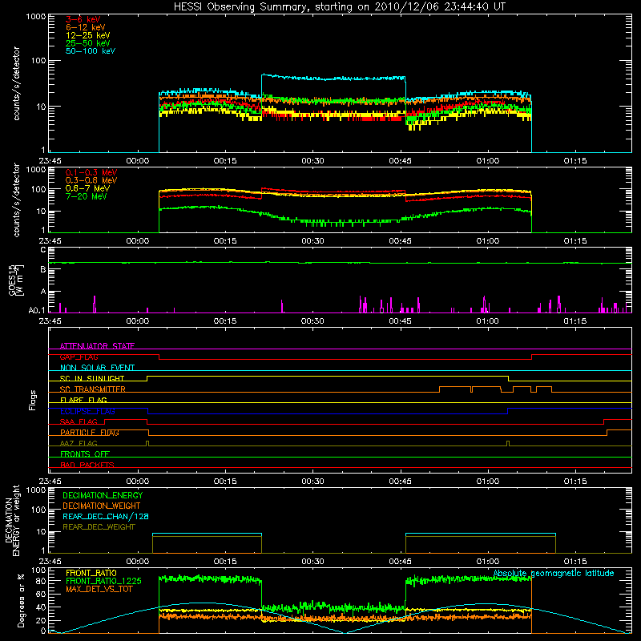641x641 pixels.
Task: Click the 01:00 tick label under the keV panel
Action: click(x=488, y=161)
